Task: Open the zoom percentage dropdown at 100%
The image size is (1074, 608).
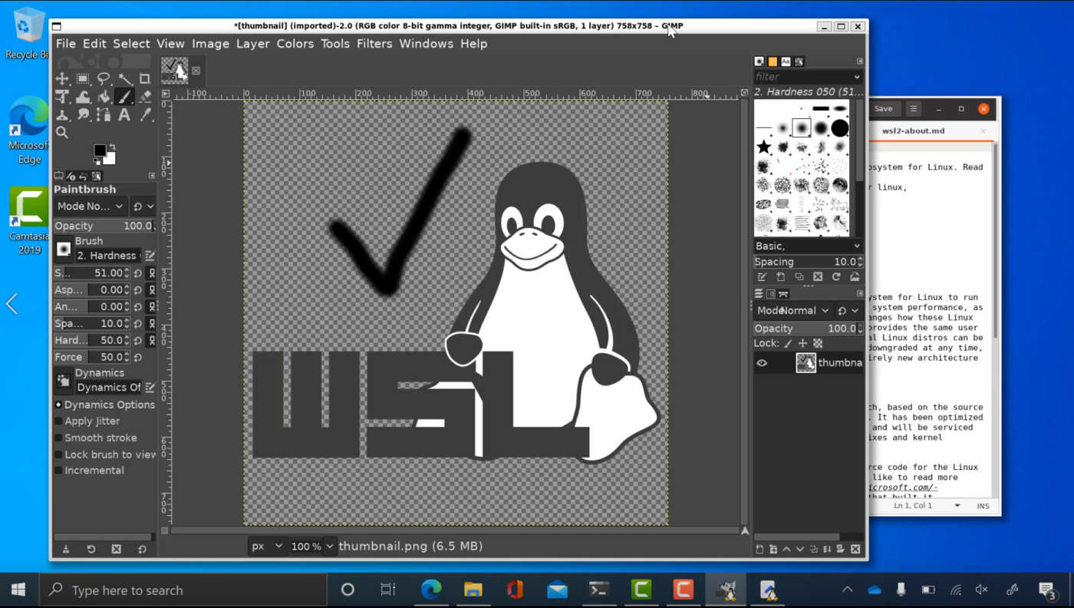Action: point(313,547)
